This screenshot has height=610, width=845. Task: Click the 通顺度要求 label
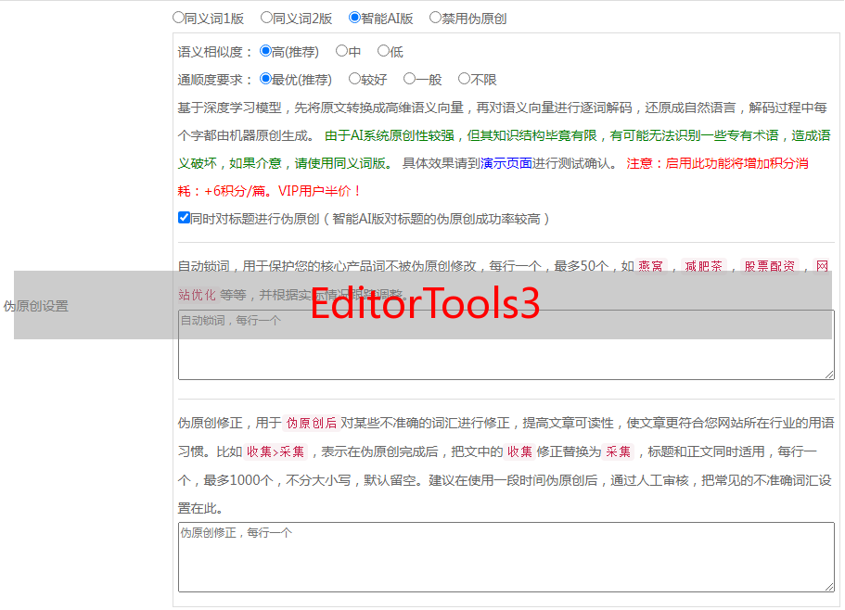click(x=214, y=80)
